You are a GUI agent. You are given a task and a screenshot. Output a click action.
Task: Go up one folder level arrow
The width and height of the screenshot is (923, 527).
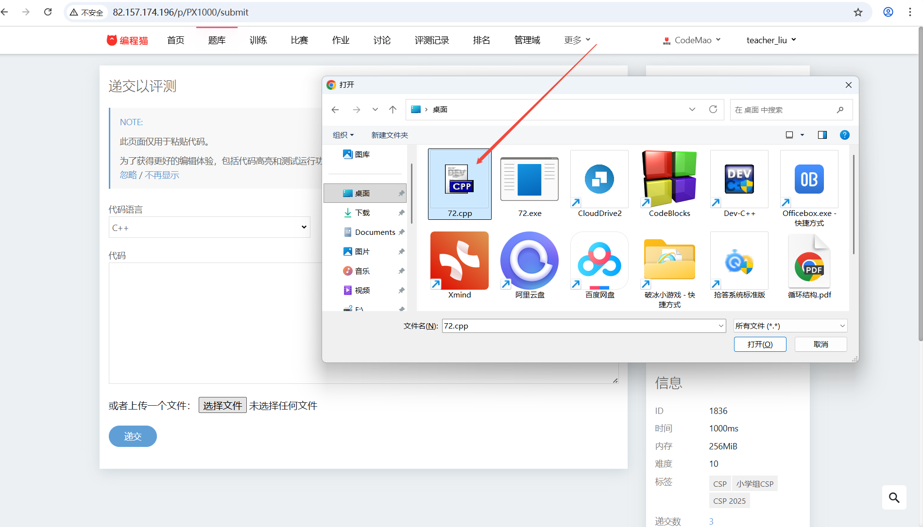coord(393,110)
